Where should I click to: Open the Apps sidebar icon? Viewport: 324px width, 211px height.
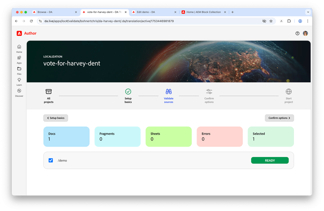pyautogui.click(x=19, y=58)
